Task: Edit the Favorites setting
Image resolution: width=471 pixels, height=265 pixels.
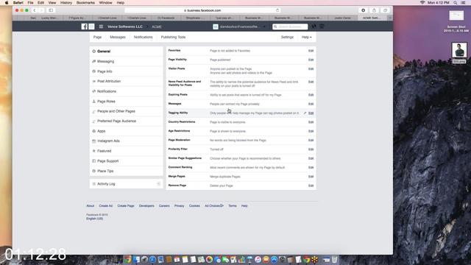Action: click(311, 51)
